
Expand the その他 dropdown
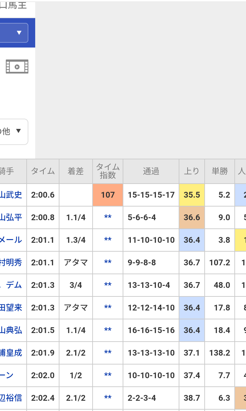point(14,132)
